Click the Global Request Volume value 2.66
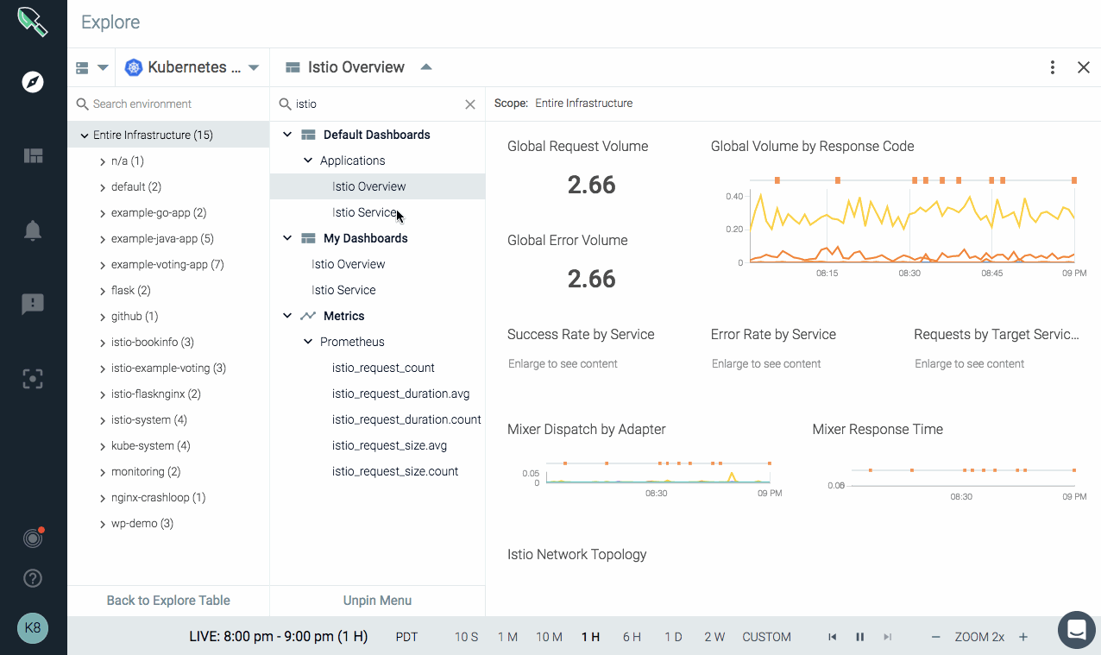Screen dimensions: 1101x655 (592, 185)
